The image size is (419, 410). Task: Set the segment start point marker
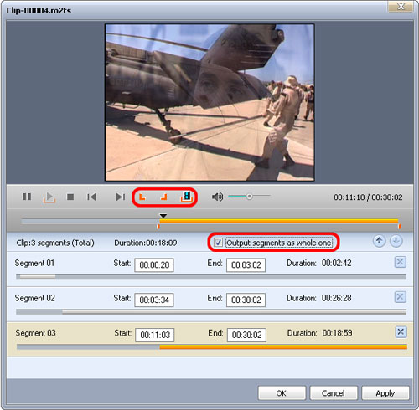tap(142, 197)
